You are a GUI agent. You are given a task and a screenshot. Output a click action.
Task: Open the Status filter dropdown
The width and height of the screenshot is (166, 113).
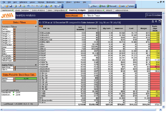pyautogui.click(x=15, y=54)
